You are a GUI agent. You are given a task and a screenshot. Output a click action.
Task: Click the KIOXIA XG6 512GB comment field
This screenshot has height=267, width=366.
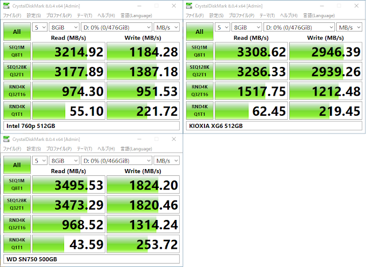[x=274, y=126]
